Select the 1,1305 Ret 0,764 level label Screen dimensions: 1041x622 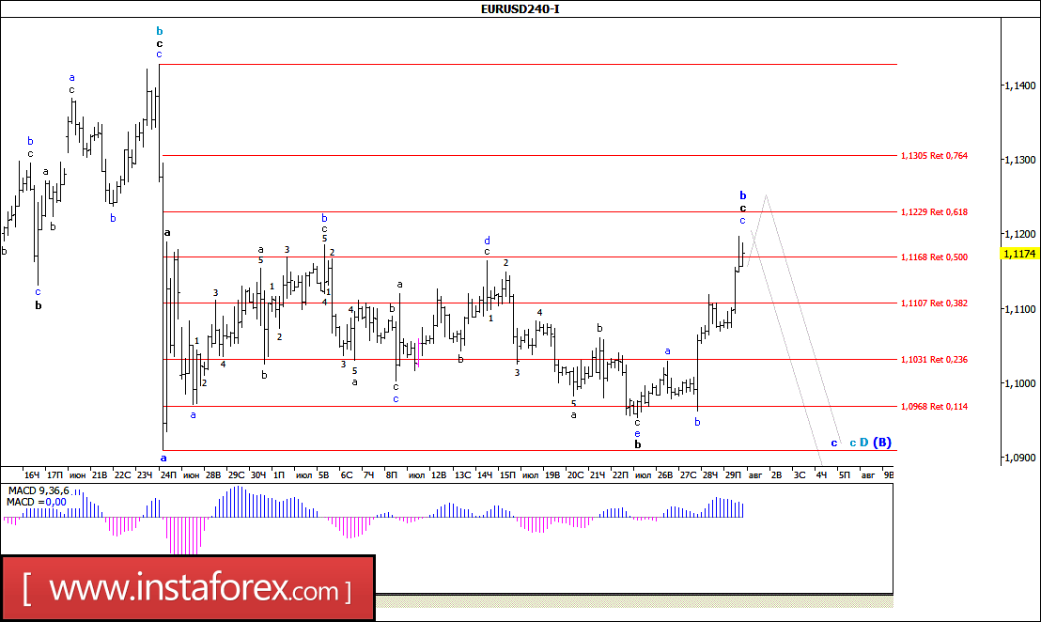934,155
